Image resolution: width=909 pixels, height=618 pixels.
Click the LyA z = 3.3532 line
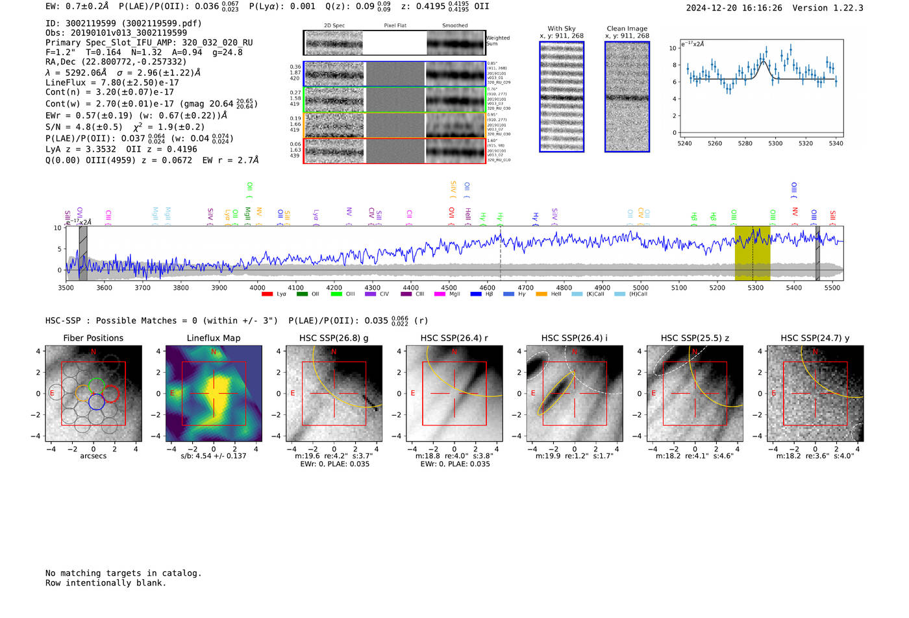pyautogui.click(x=121, y=149)
